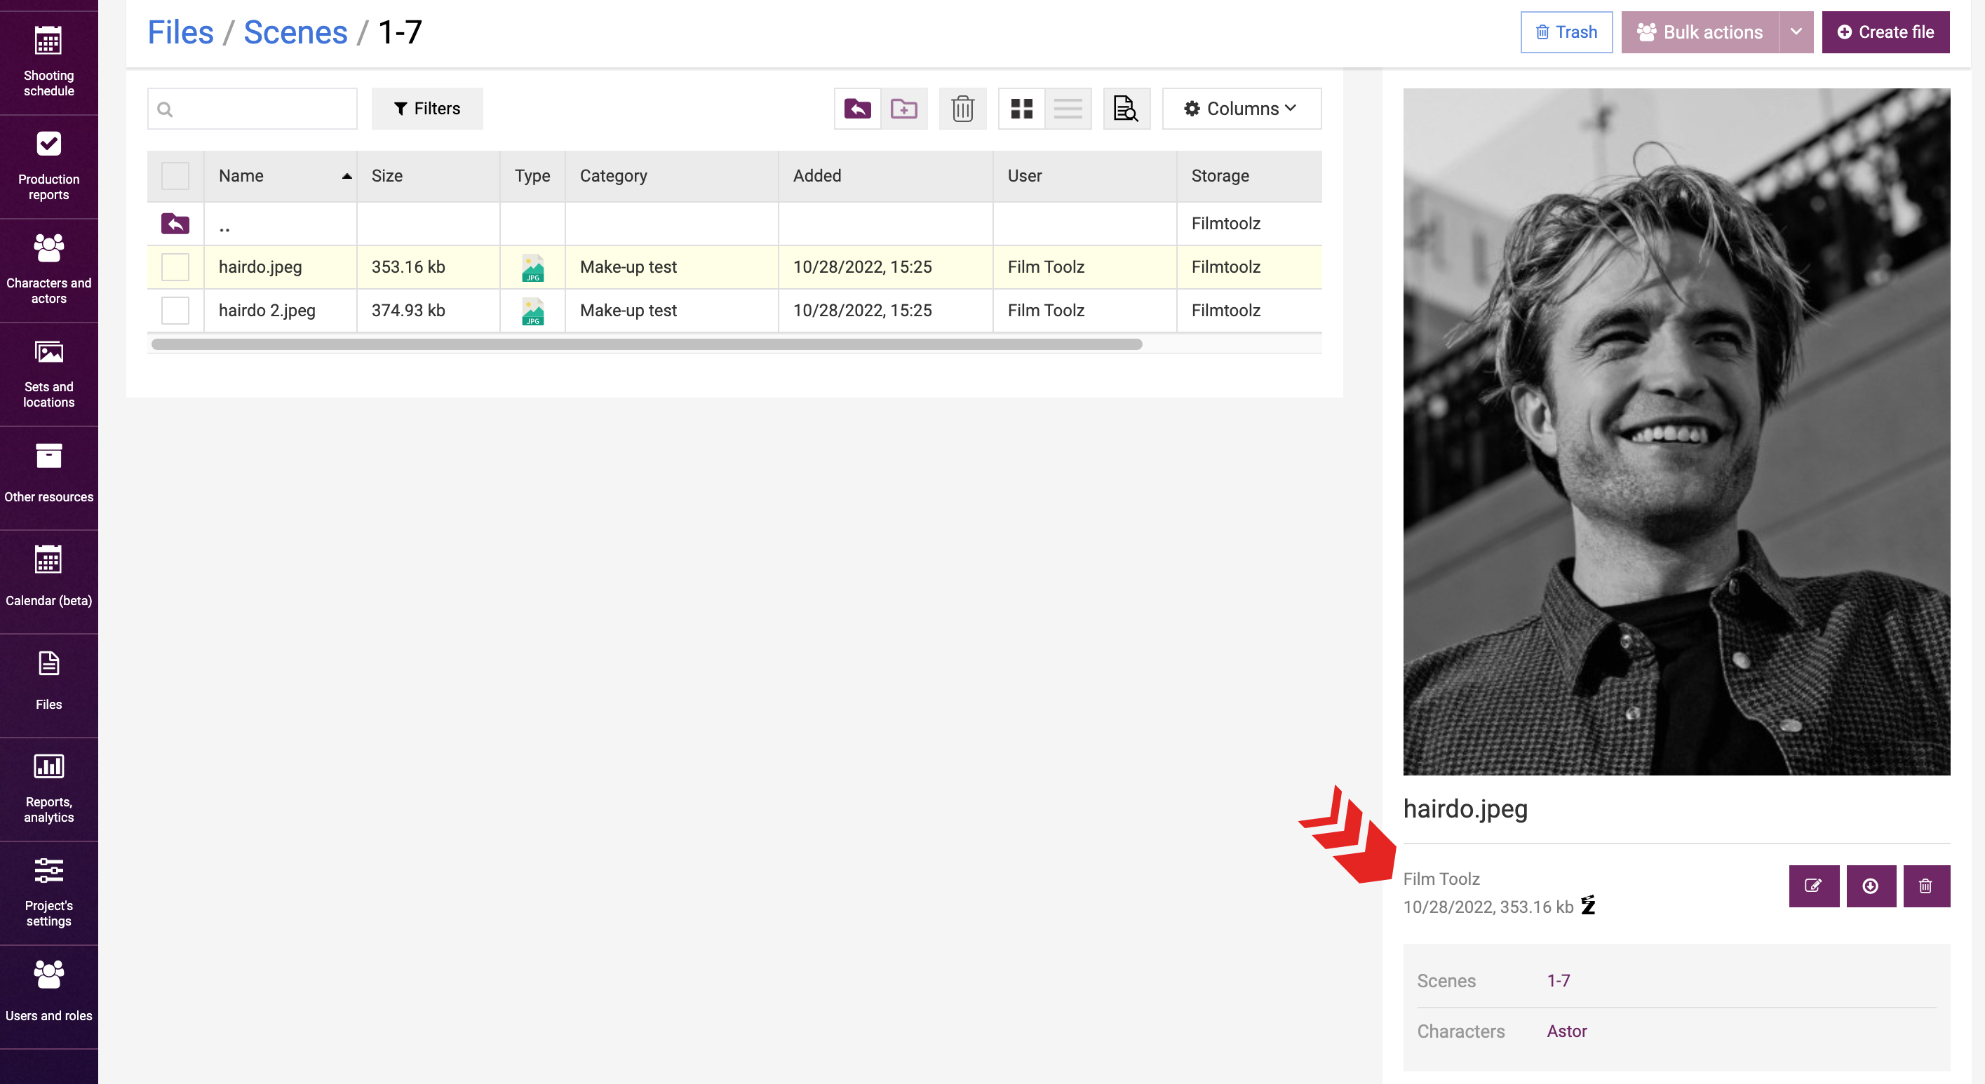
Task: Go to the Scenes breadcrumb
Action: (x=296, y=32)
